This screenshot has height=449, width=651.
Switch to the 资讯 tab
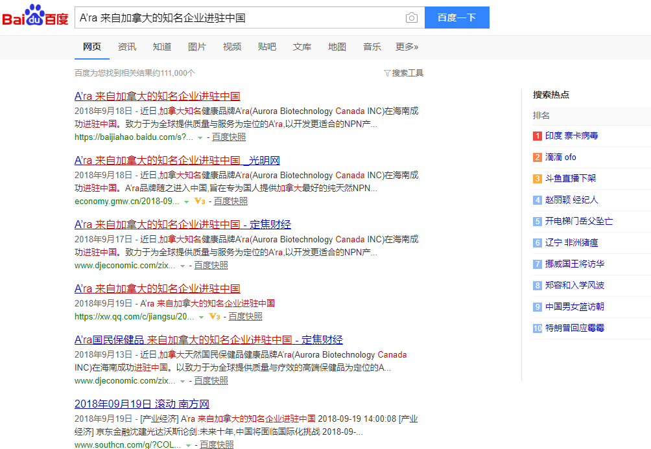click(x=126, y=47)
